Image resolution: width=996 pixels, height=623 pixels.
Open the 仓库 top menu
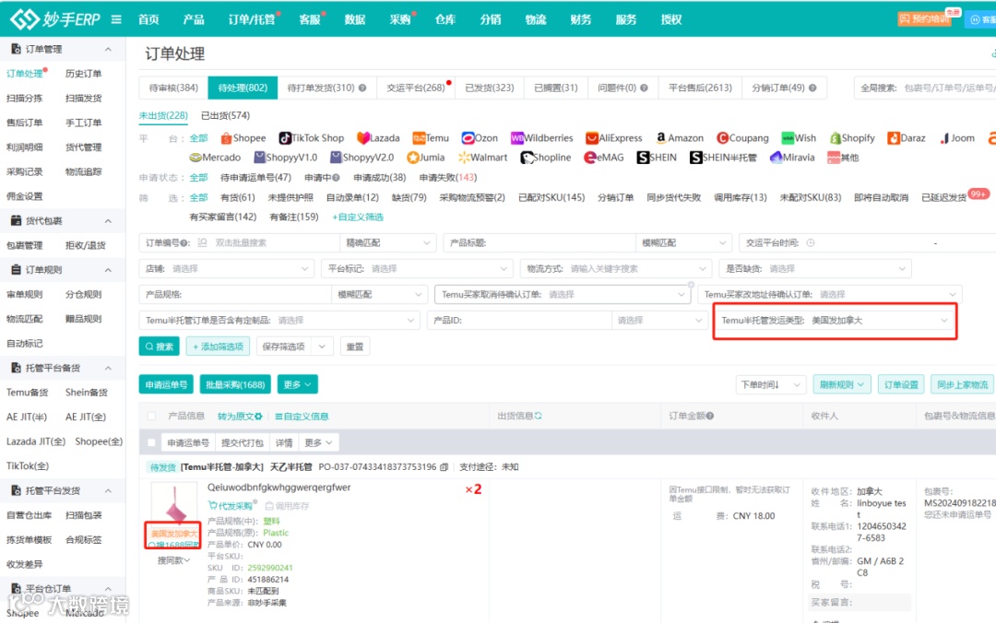pyautogui.click(x=445, y=19)
